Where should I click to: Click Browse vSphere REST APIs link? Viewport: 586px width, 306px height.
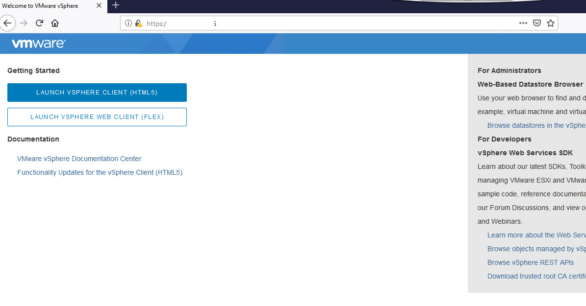[x=530, y=262]
